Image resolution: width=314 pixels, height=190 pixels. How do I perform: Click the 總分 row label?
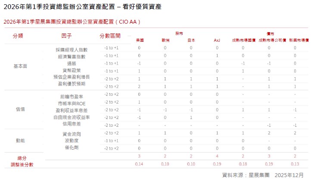16,158
